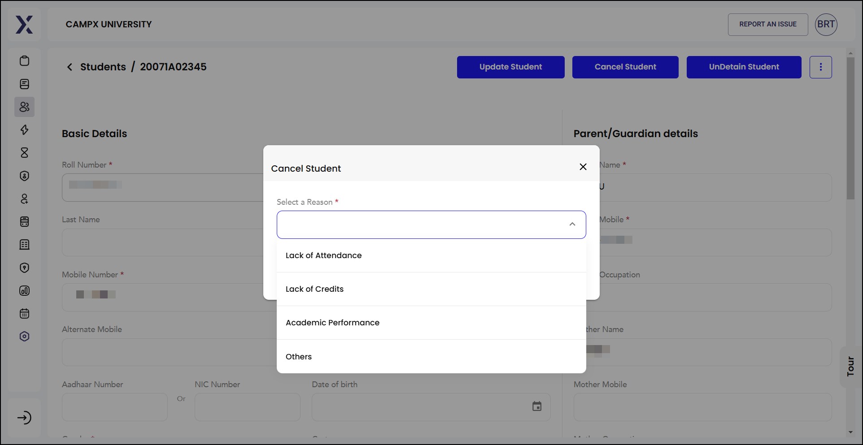Click the scrollbar down arrow

point(850,432)
